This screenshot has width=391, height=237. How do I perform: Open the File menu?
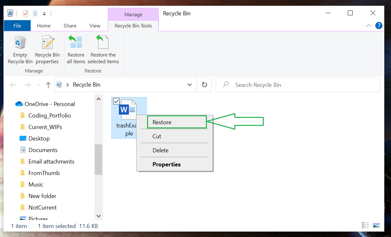pyautogui.click(x=17, y=26)
